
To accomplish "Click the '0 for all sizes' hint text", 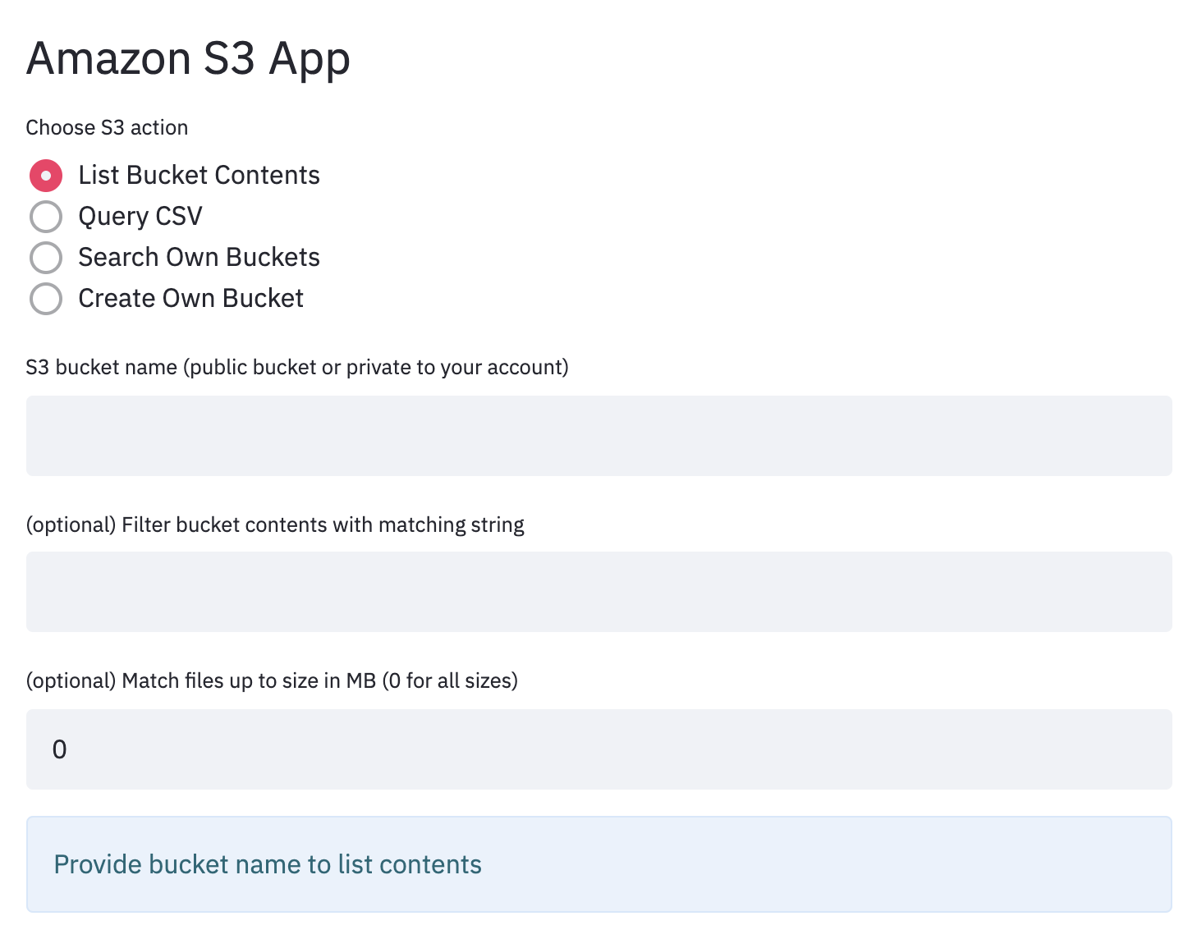I will click(450, 680).
